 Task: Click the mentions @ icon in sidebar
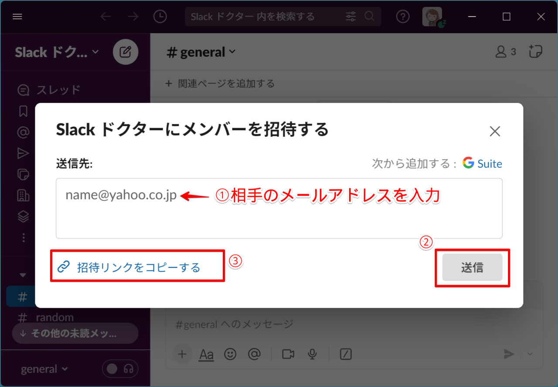pos(23,132)
